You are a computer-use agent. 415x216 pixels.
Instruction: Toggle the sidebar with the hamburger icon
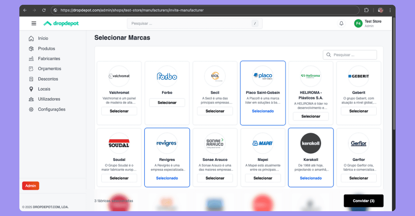point(34,23)
